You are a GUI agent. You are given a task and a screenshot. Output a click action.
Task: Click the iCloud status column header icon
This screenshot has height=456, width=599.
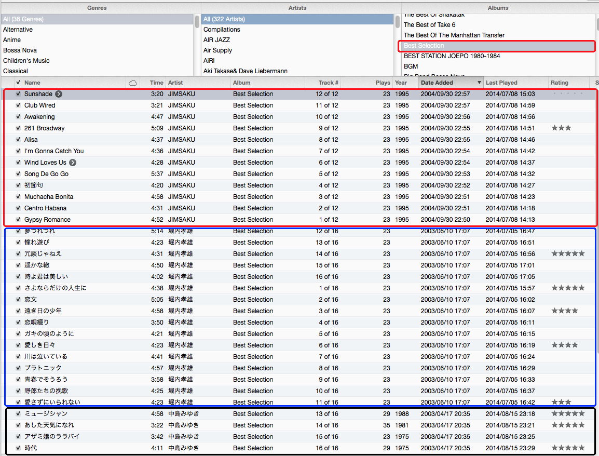click(x=133, y=83)
